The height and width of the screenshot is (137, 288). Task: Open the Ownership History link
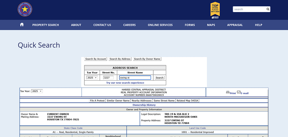(144, 105)
